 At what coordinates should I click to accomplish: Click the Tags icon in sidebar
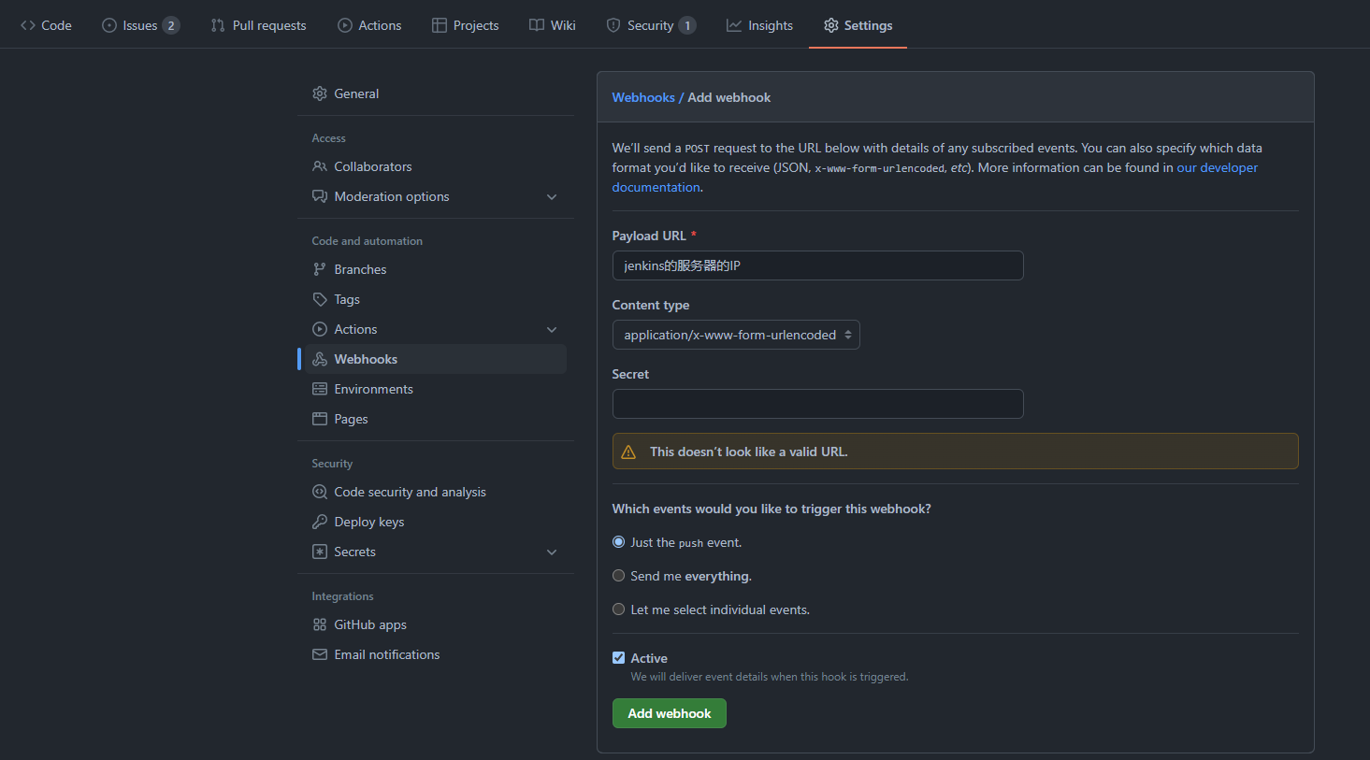pos(320,299)
